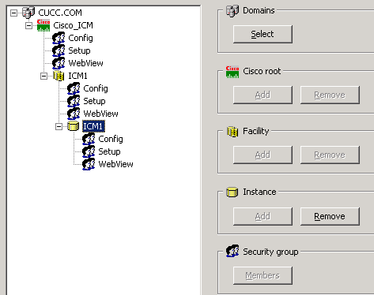Select Config text under ICM1 facility
The width and height of the screenshot is (374, 295).
(x=96, y=88)
